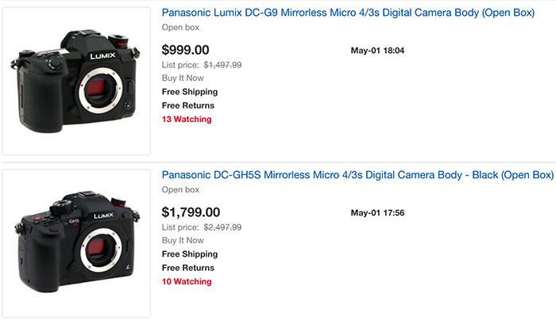The height and width of the screenshot is (324, 556).
Task: Open the Panasonic DC-GH5S listing title
Action: click(x=357, y=174)
